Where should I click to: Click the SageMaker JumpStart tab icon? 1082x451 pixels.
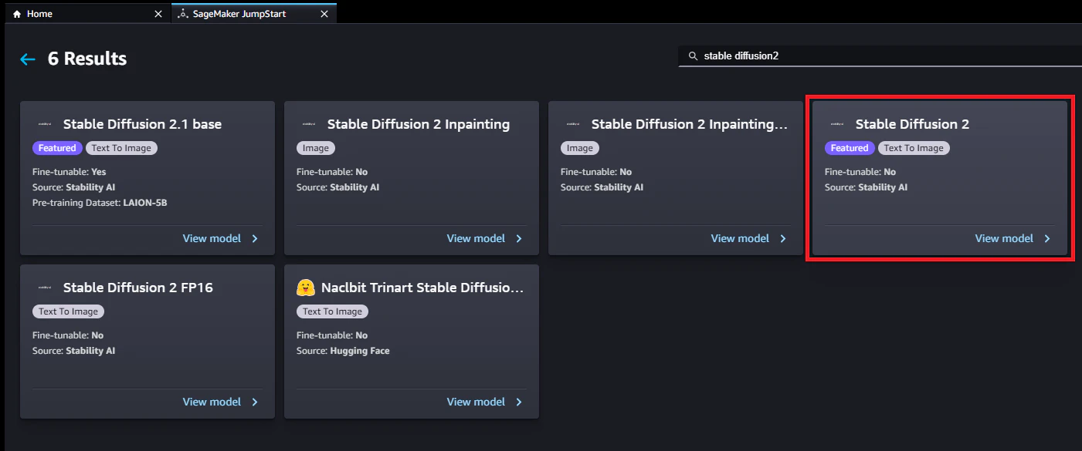182,14
